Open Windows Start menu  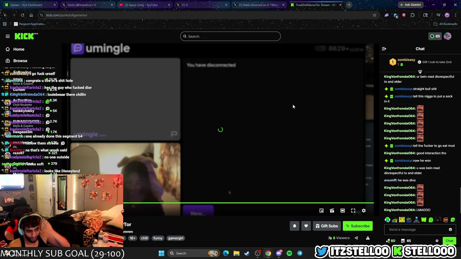(x=161, y=253)
